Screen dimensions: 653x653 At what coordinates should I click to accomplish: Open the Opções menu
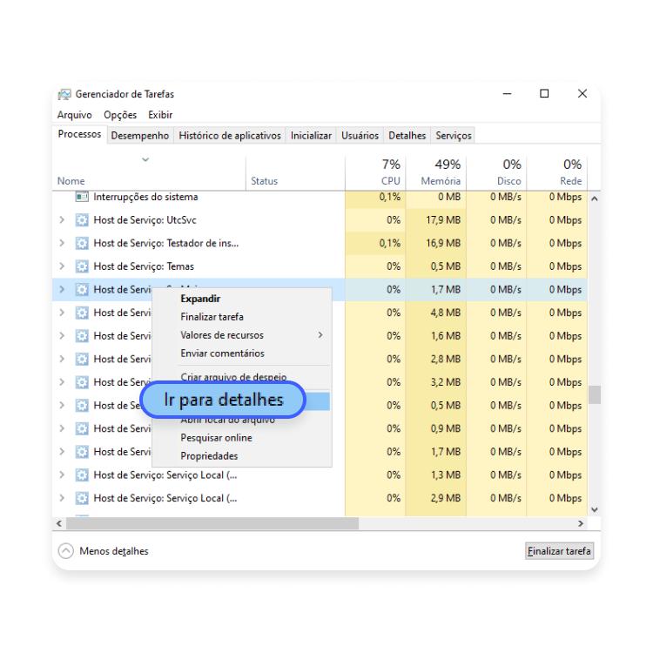[120, 115]
